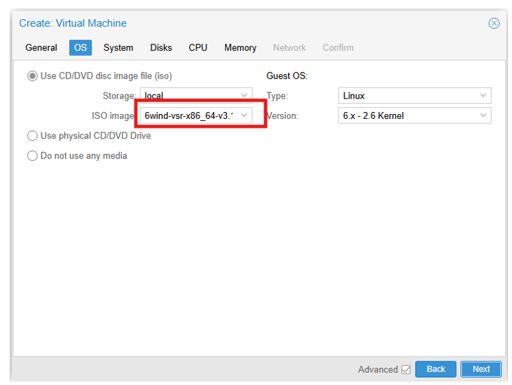Click the Confirm tab
This screenshot has width=512, height=385.
[x=338, y=48]
